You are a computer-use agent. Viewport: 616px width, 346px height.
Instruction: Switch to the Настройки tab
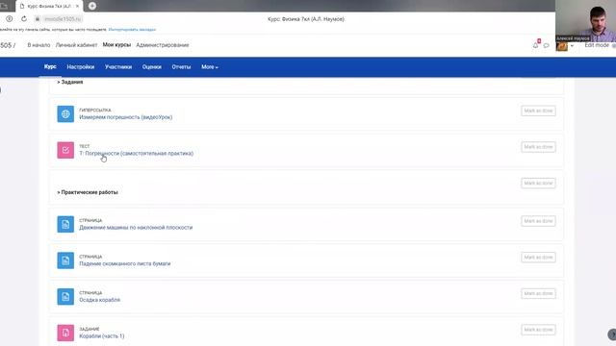coord(81,67)
